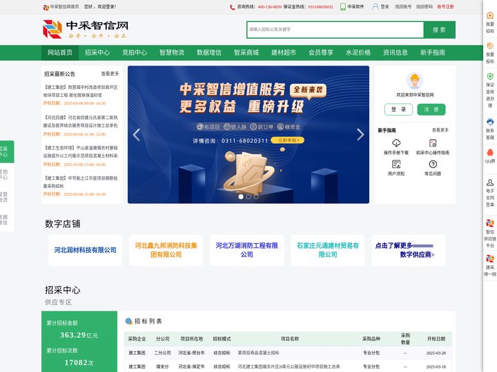Select the second banner indicator dot
The width and height of the screenshot is (497, 372).
(248, 197)
